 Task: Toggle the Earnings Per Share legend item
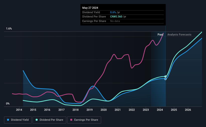point(84,120)
